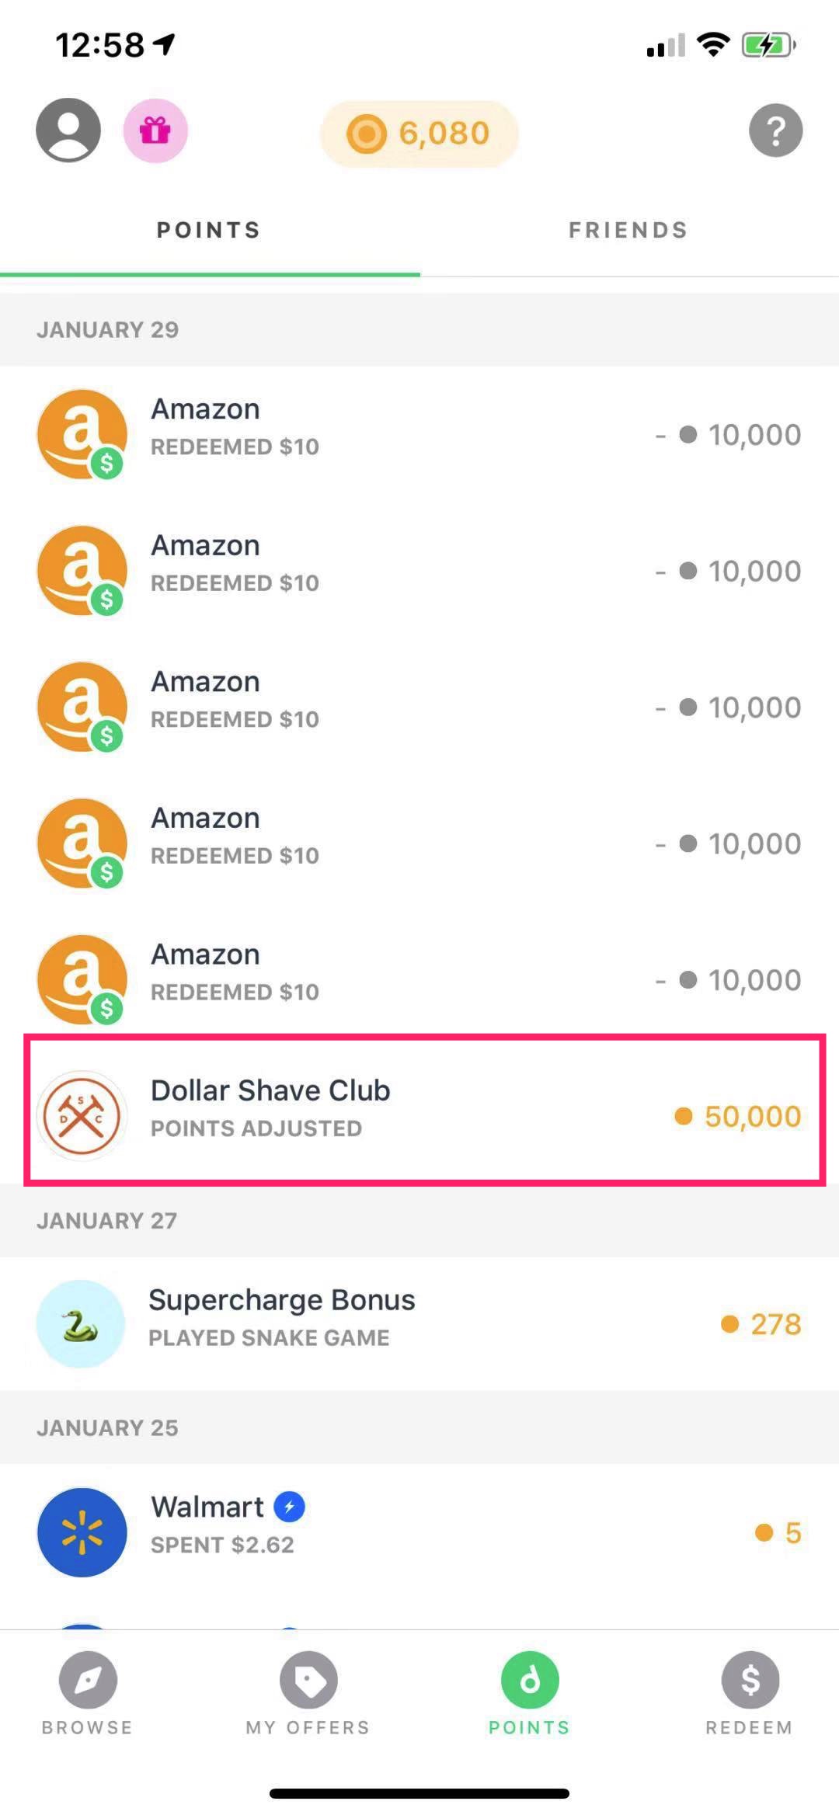
Task: Tap the 50,000 points amount
Action: tap(751, 1116)
